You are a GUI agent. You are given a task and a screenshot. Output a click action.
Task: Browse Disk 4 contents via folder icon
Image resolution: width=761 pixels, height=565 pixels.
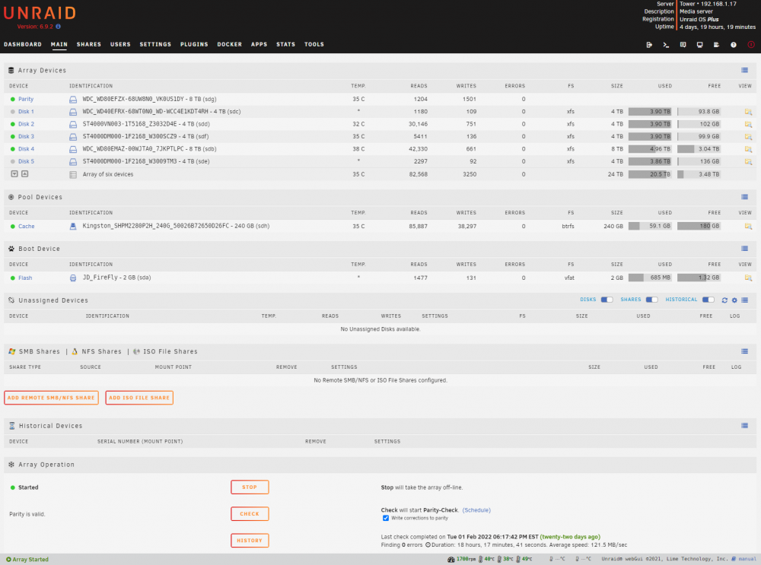coord(748,149)
